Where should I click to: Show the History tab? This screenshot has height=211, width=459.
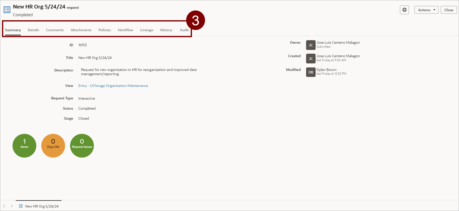[166, 30]
